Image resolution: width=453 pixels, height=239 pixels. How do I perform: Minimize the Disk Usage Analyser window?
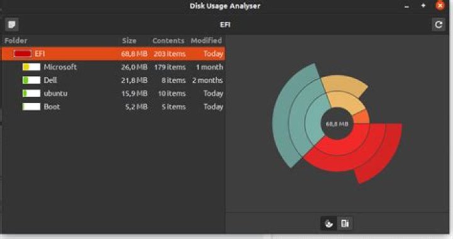pyautogui.click(x=407, y=6)
